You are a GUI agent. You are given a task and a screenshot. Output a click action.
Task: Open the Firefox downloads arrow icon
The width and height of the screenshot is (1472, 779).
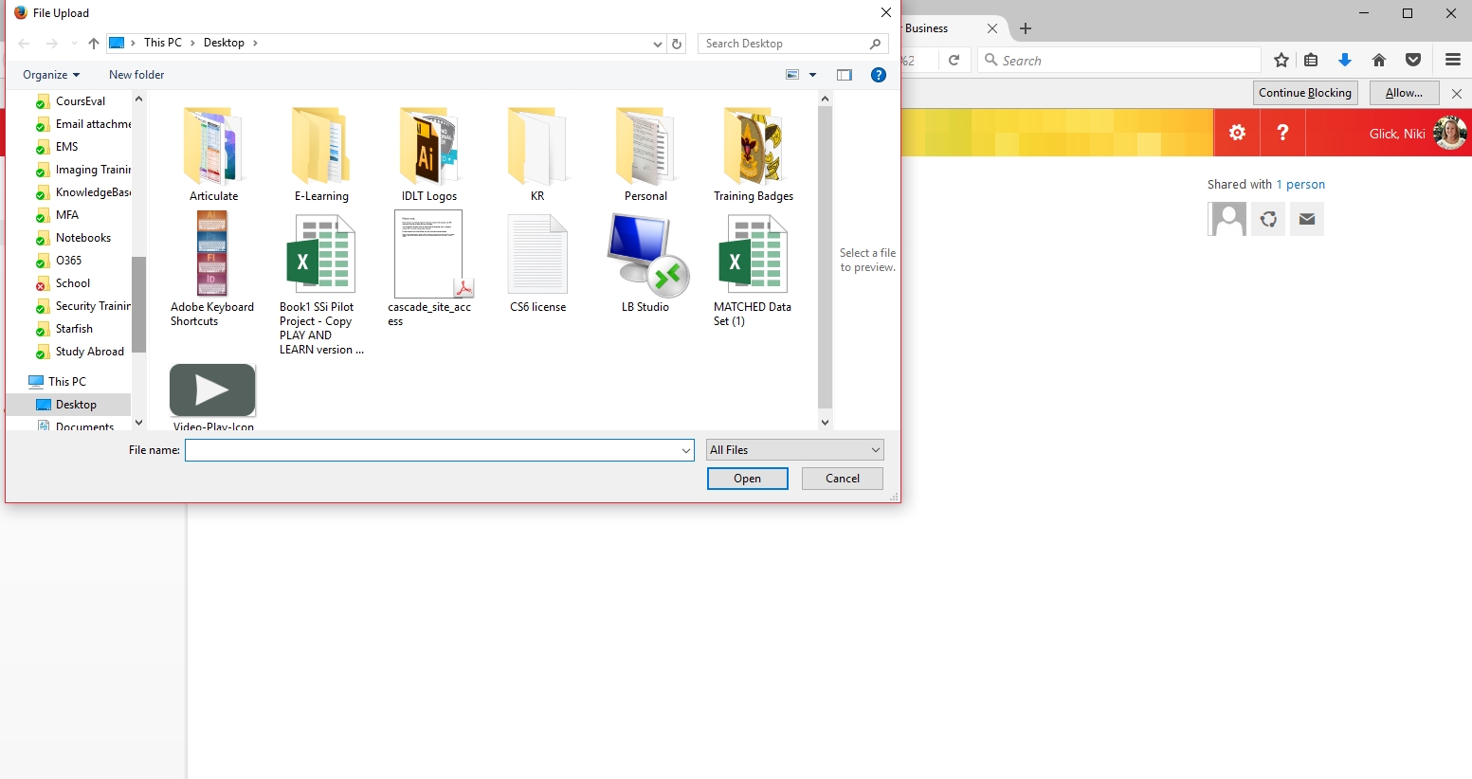(1344, 61)
